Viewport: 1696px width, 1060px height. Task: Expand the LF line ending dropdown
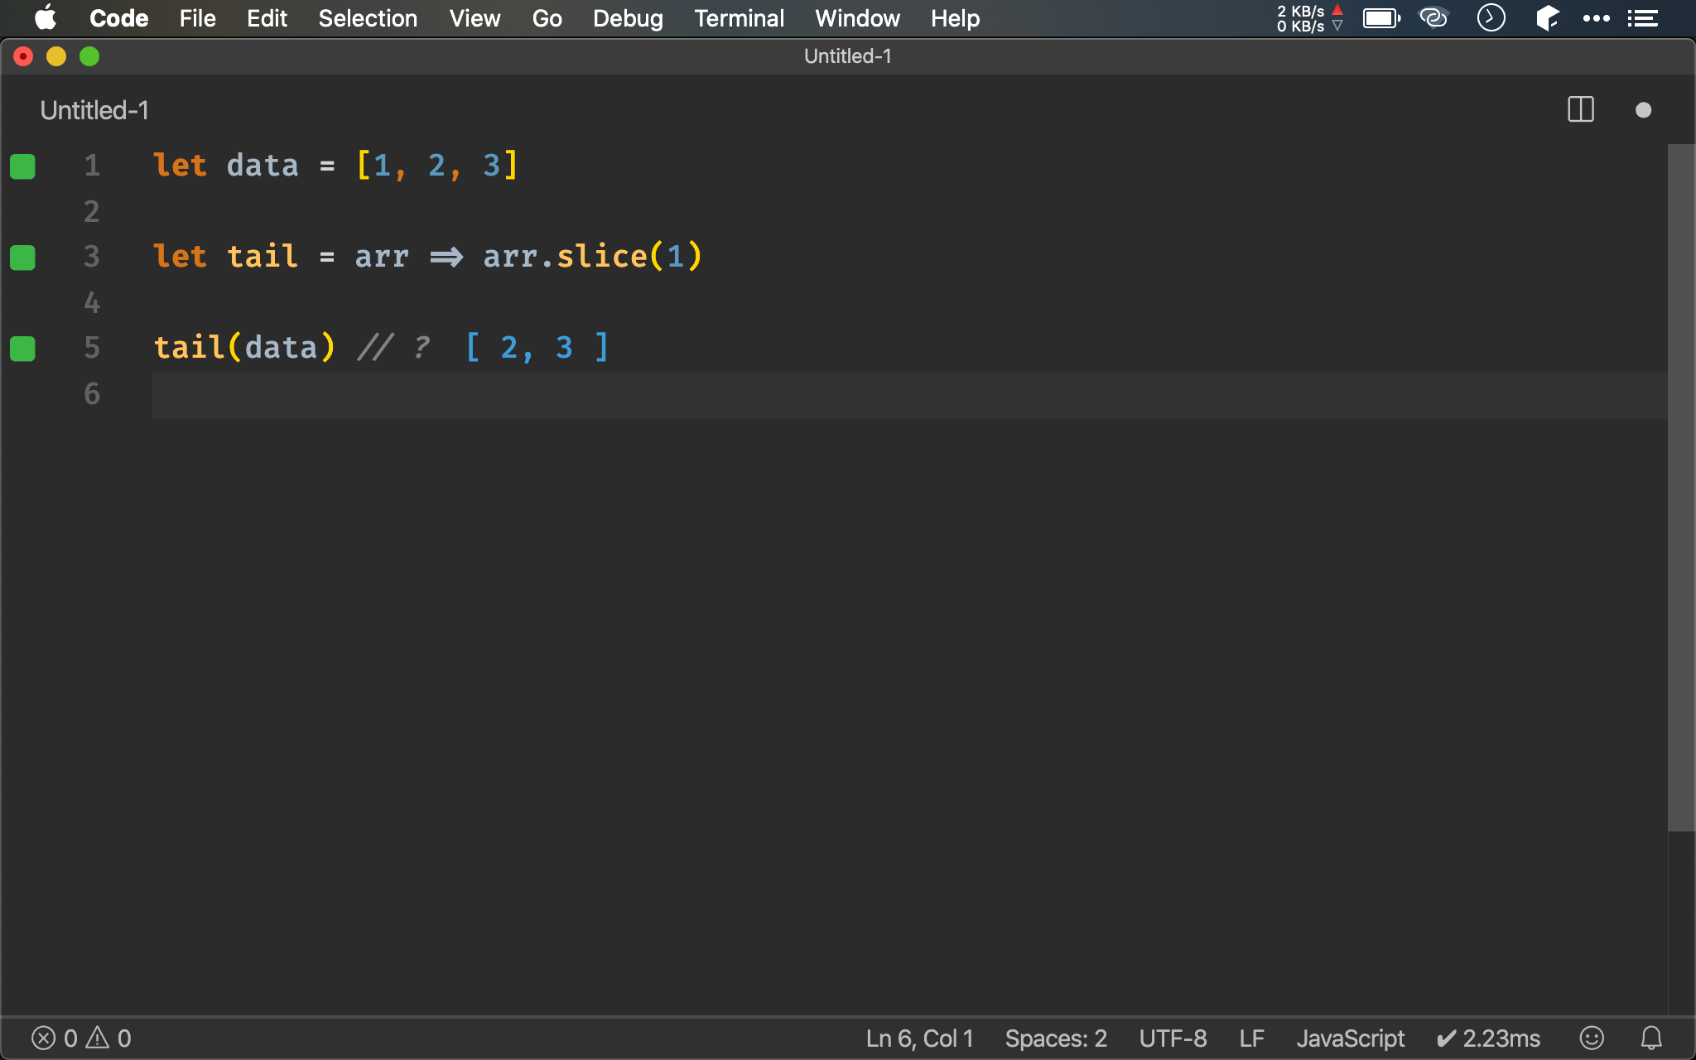point(1251,1038)
